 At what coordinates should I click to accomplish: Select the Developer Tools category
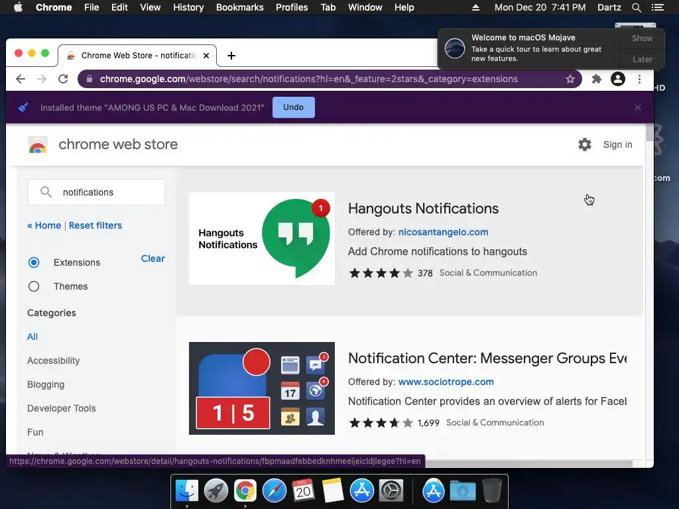pos(62,408)
